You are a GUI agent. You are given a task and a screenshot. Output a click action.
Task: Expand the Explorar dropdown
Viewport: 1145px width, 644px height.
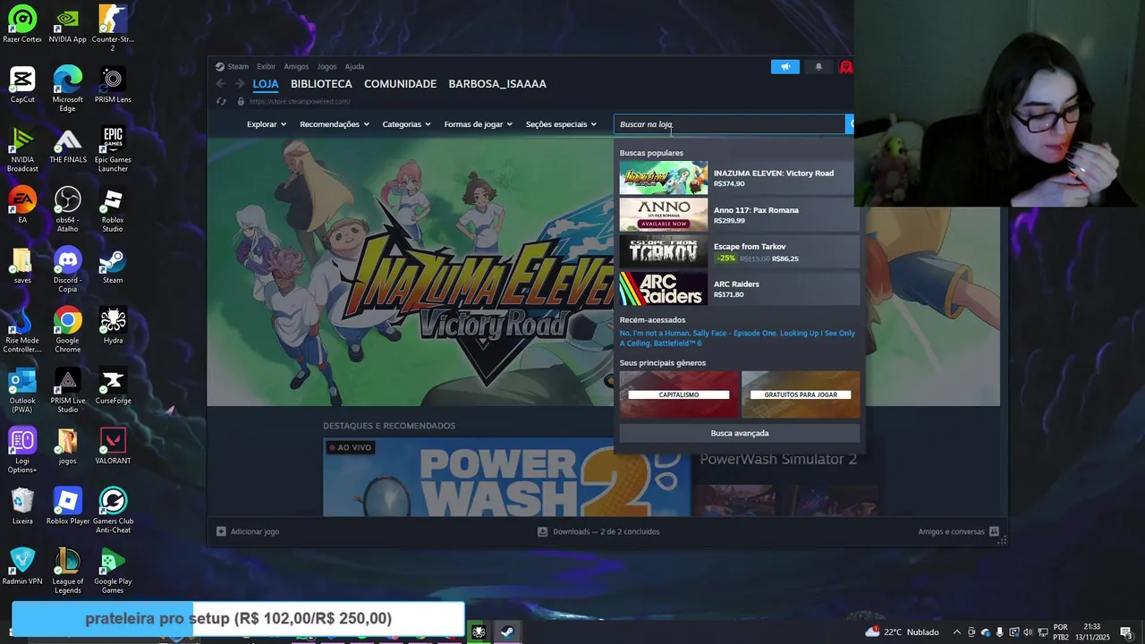[x=267, y=124]
